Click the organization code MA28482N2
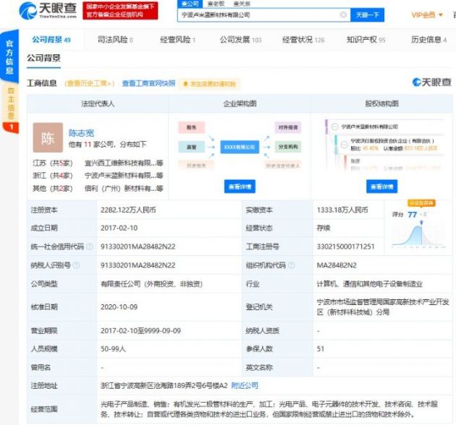The image size is (456, 425). (x=337, y=265)
